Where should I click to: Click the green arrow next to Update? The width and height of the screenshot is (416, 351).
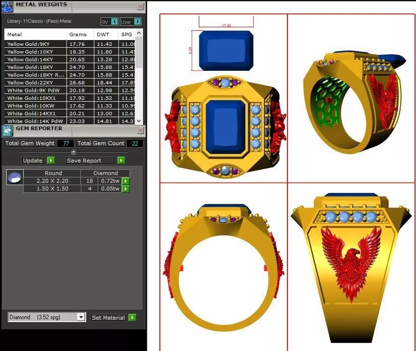pyautogui.click(x=51, y=161)
